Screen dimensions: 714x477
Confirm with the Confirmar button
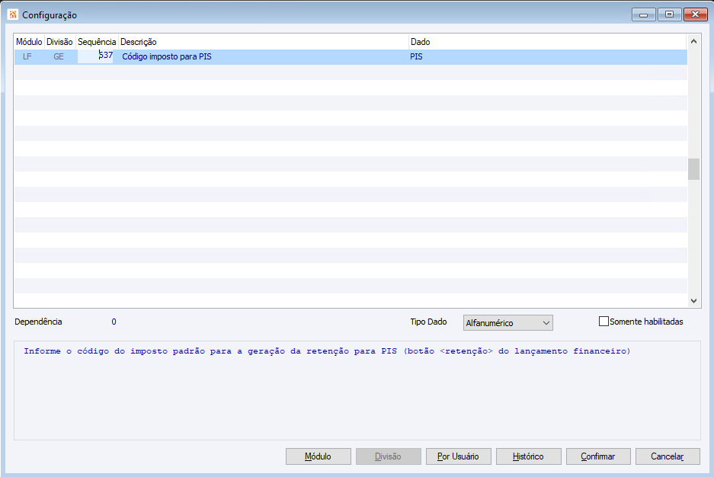(598, 456)
